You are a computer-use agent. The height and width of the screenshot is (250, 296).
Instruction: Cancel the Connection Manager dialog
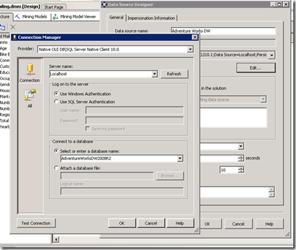point(151,223)
